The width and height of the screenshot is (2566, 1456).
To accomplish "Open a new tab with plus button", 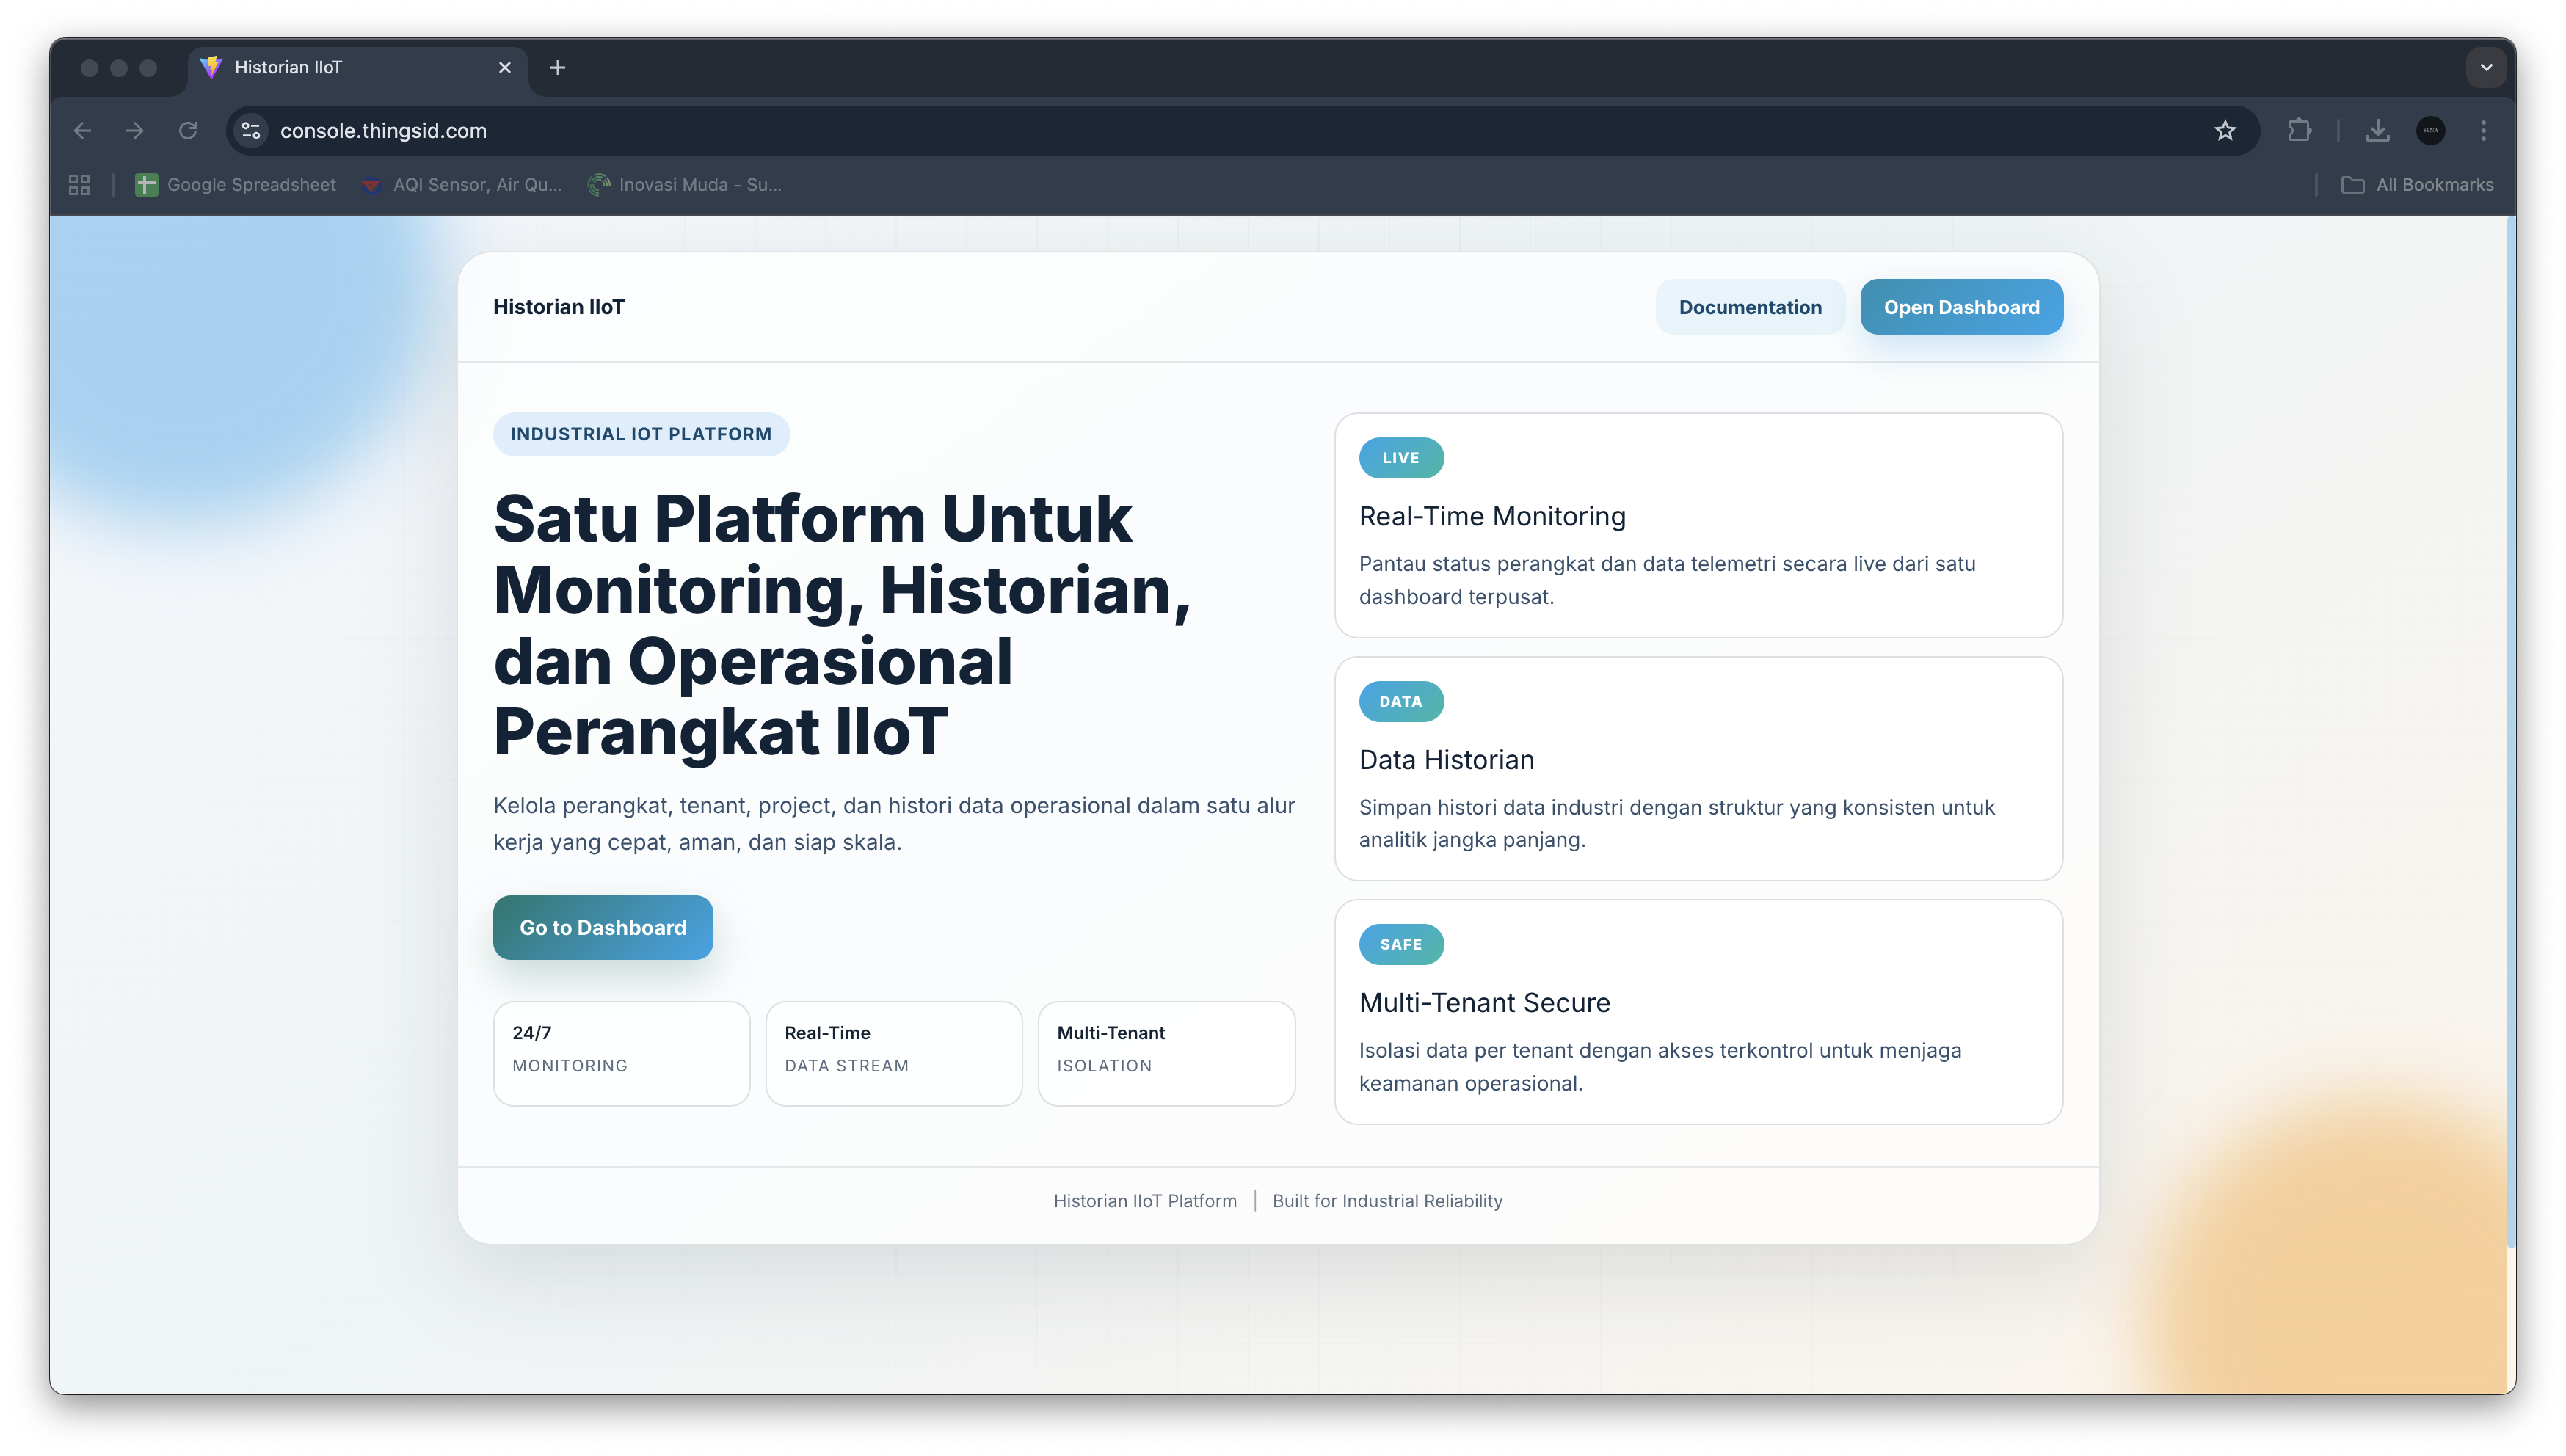I will [x=558, y=68].
